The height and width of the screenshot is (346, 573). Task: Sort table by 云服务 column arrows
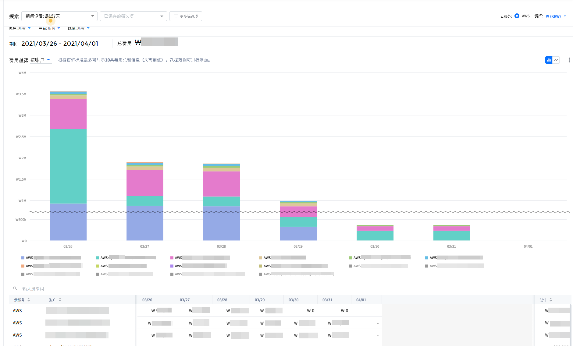tap(29, 300)
